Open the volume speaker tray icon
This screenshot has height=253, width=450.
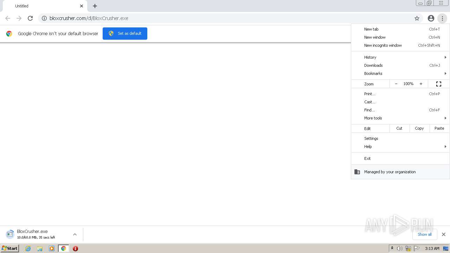[400, 248]
